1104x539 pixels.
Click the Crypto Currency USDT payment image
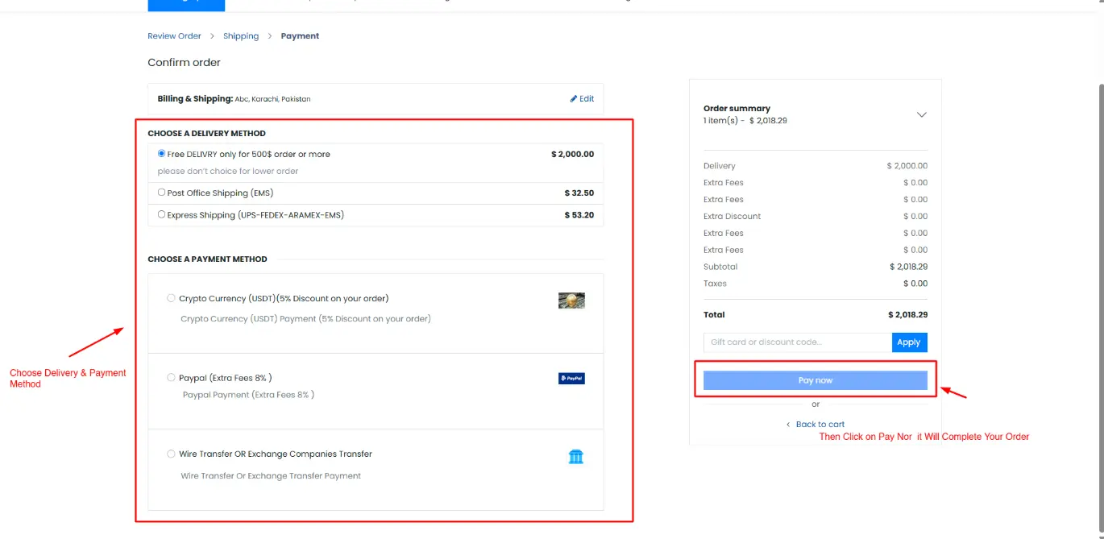tap(571, 301)
